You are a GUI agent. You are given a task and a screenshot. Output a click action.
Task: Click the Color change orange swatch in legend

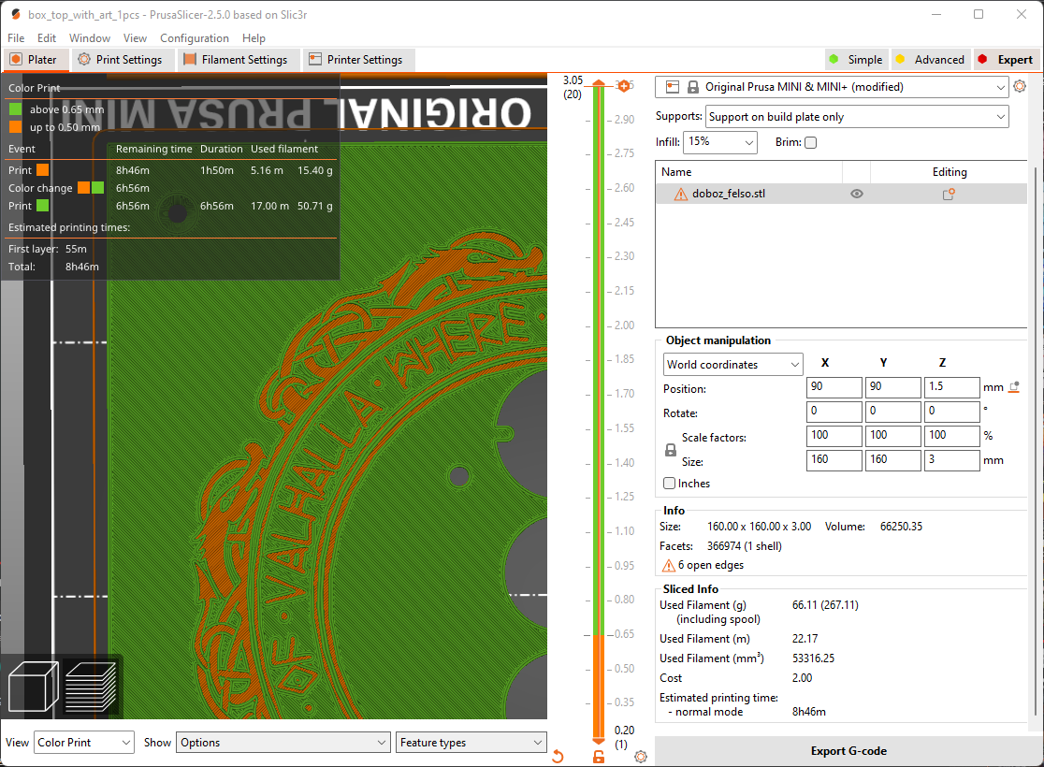click(83, 188)
